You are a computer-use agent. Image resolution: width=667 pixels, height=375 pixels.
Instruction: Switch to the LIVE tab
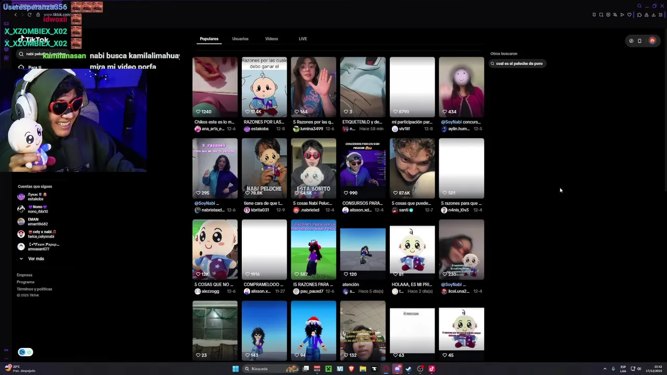303,39
